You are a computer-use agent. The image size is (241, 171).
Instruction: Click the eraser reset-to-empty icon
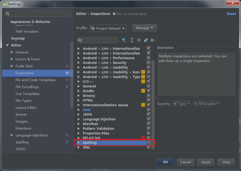click(x=146, y=40)
